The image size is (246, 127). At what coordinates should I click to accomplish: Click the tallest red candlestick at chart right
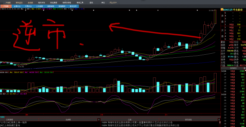click(x=215, y=17)
